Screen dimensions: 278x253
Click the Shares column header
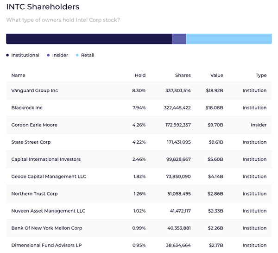tap(183, 75)
